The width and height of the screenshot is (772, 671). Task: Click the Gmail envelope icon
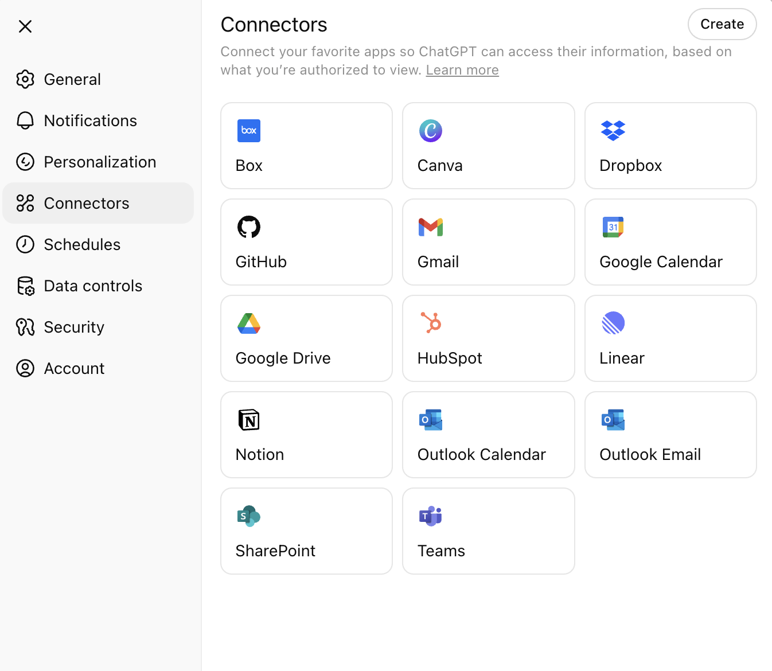431,227
